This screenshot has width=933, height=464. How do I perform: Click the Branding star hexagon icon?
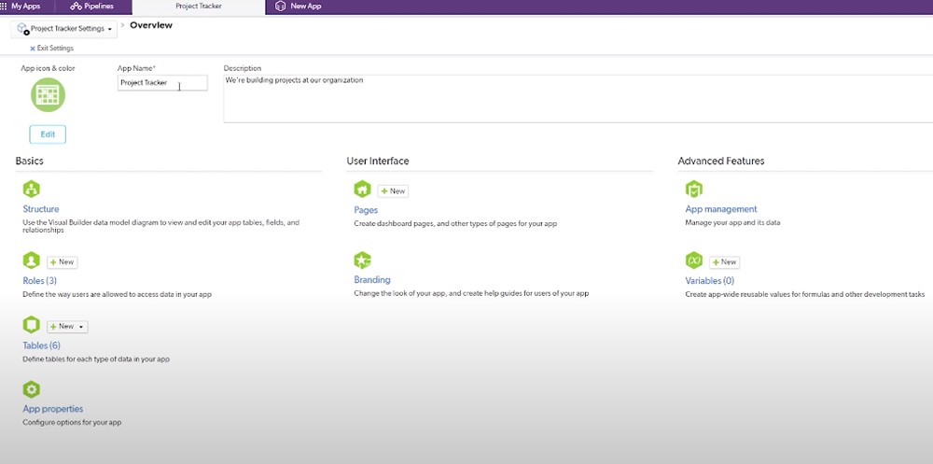[x=362, y=260]
